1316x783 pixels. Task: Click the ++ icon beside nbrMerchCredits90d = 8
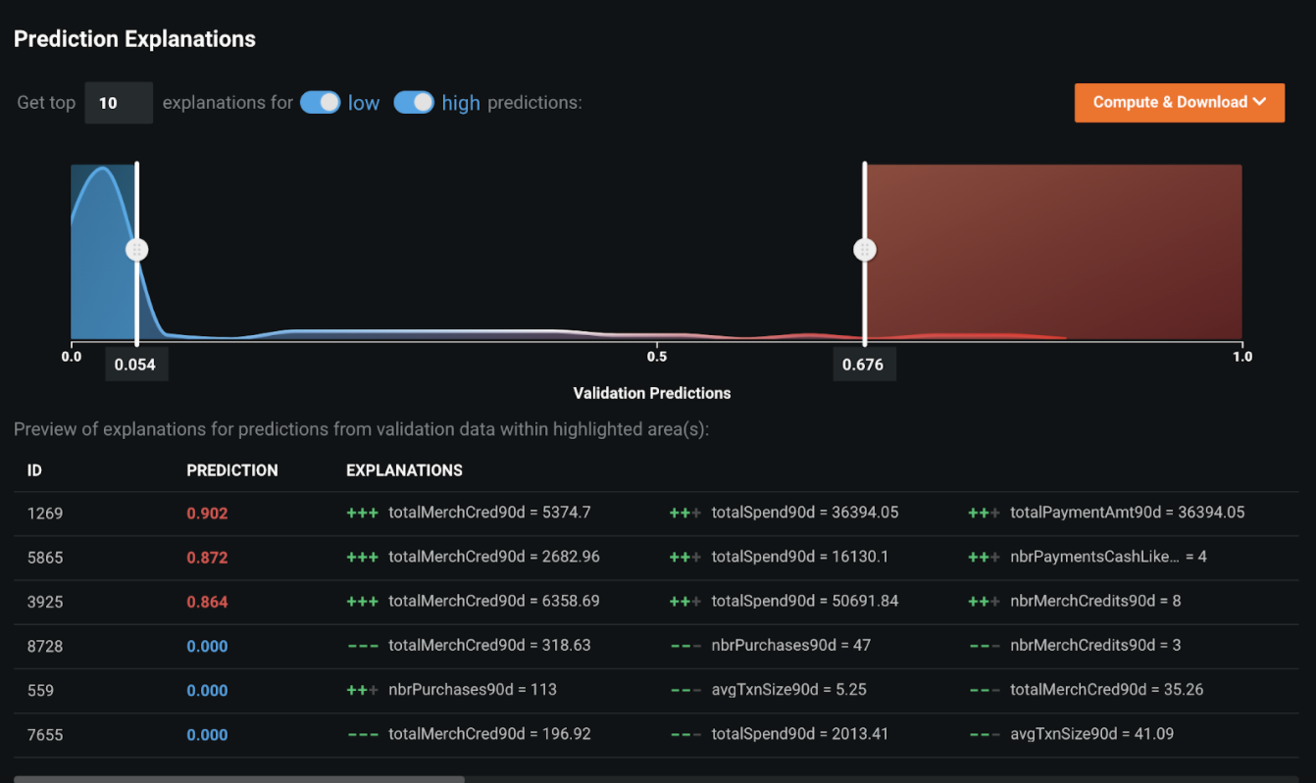tap(984, 602)
